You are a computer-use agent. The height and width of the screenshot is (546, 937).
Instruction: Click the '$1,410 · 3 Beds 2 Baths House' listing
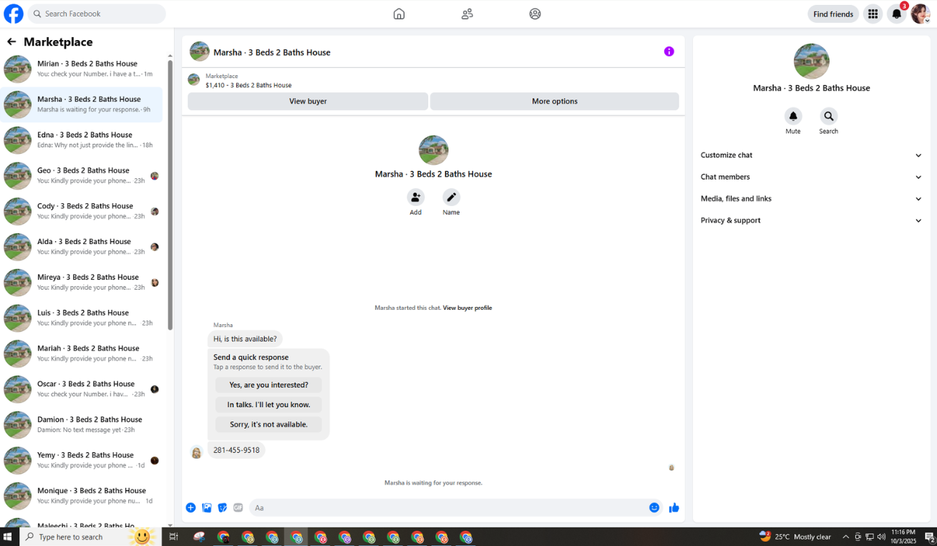pos(248,85)
